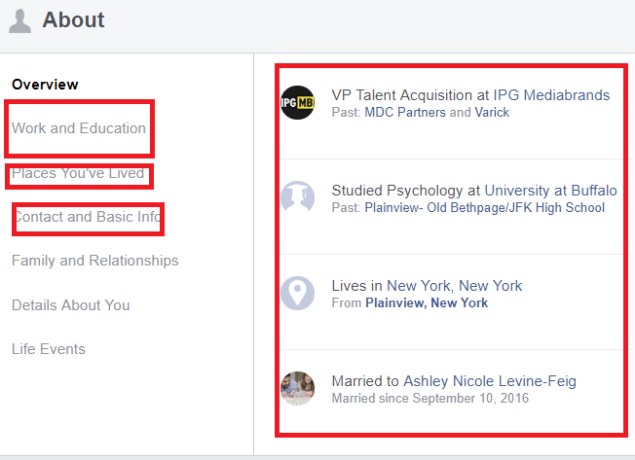Open the IPG Mediabrands link

click(x=551, y=95)
